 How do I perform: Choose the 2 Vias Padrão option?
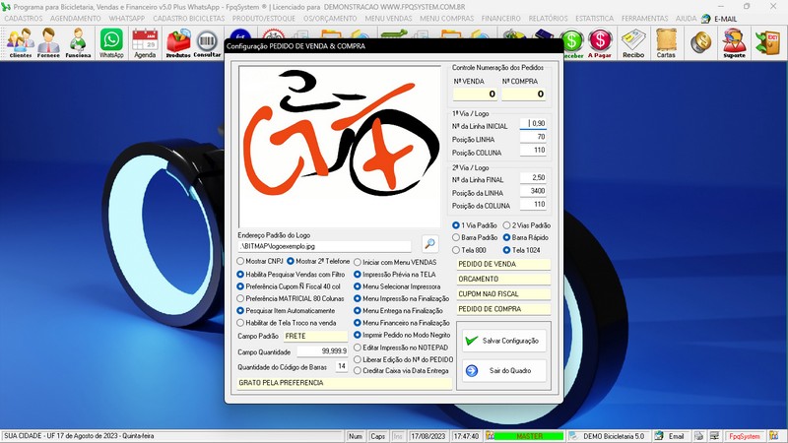click(x=507, y=225)
